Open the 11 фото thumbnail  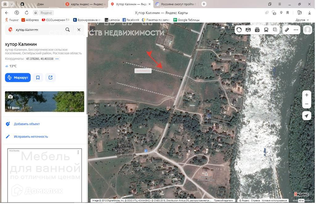44,102
